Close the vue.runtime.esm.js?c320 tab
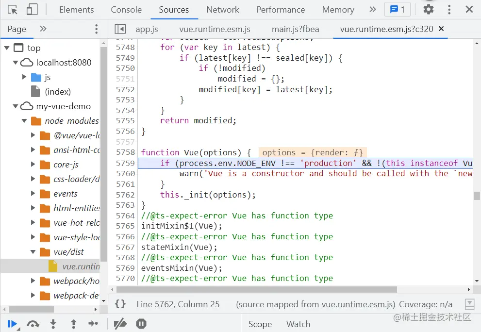 pos(441,29)
